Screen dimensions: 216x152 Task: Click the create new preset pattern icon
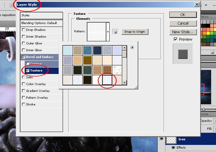coord(115,31)
